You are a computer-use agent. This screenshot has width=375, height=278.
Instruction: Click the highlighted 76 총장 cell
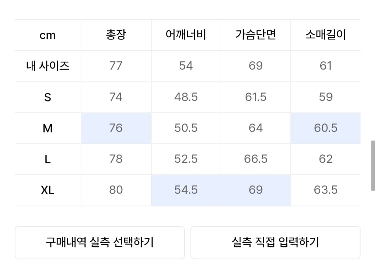(x=116, y=128)
